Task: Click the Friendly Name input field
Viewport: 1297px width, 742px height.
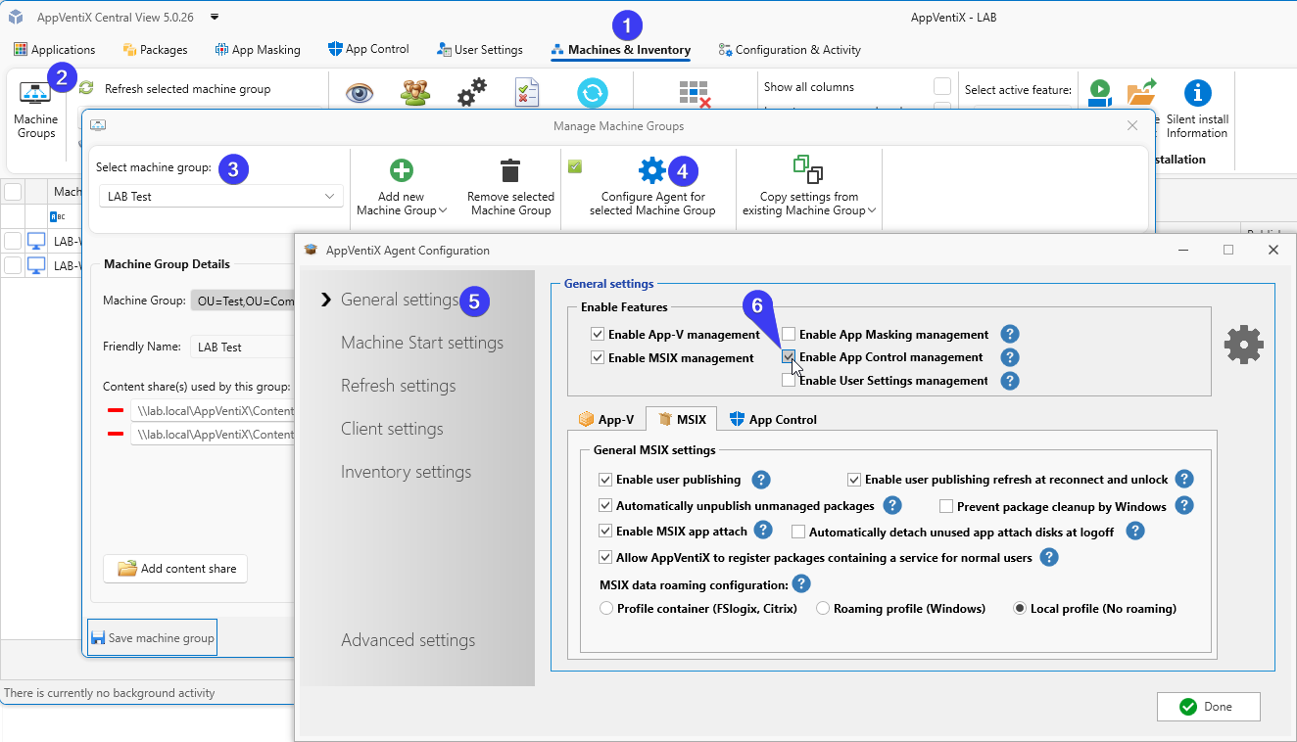Action: point(242,348)
